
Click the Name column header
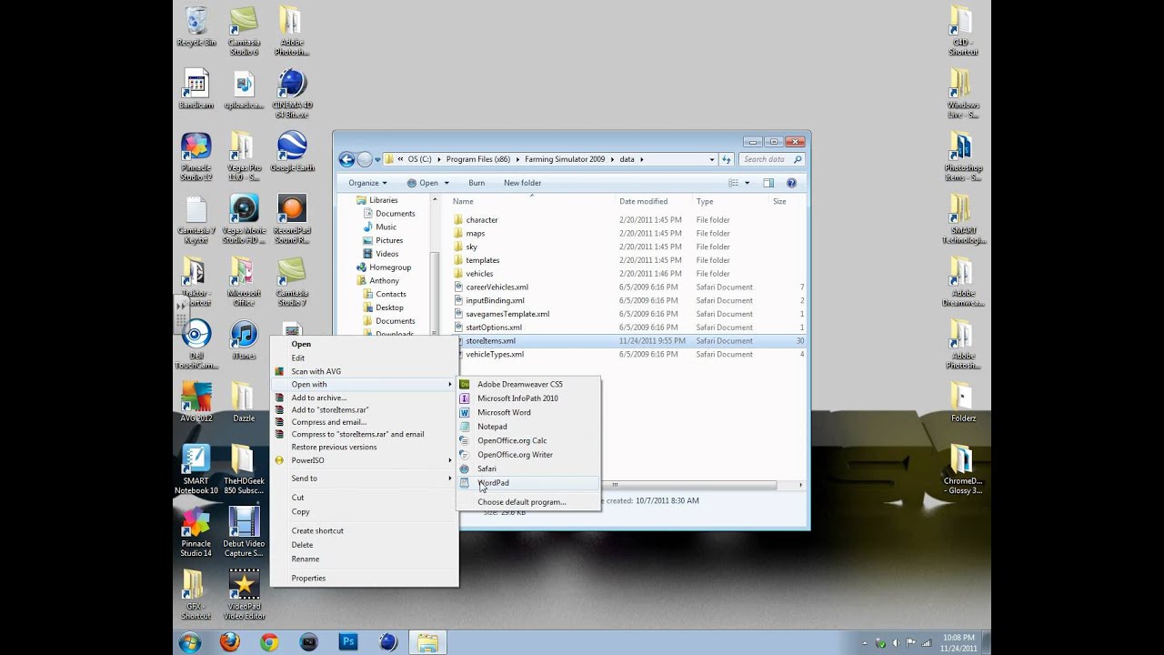pos(532,201)
